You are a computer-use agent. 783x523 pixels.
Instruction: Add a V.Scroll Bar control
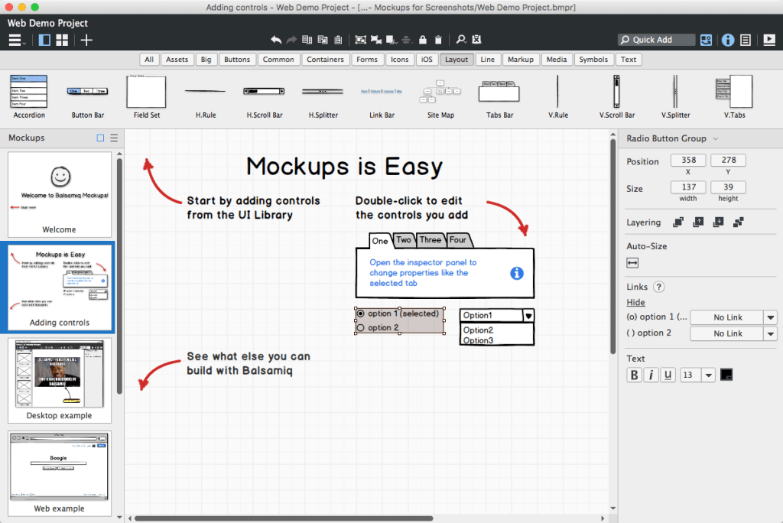(616, 92)
